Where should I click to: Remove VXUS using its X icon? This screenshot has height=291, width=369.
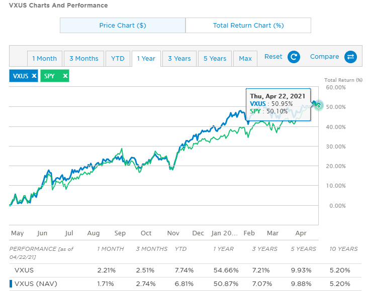34,76
